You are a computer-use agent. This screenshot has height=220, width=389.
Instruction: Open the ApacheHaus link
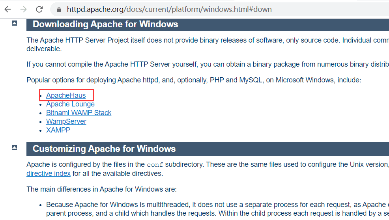[x=66, y=95]
